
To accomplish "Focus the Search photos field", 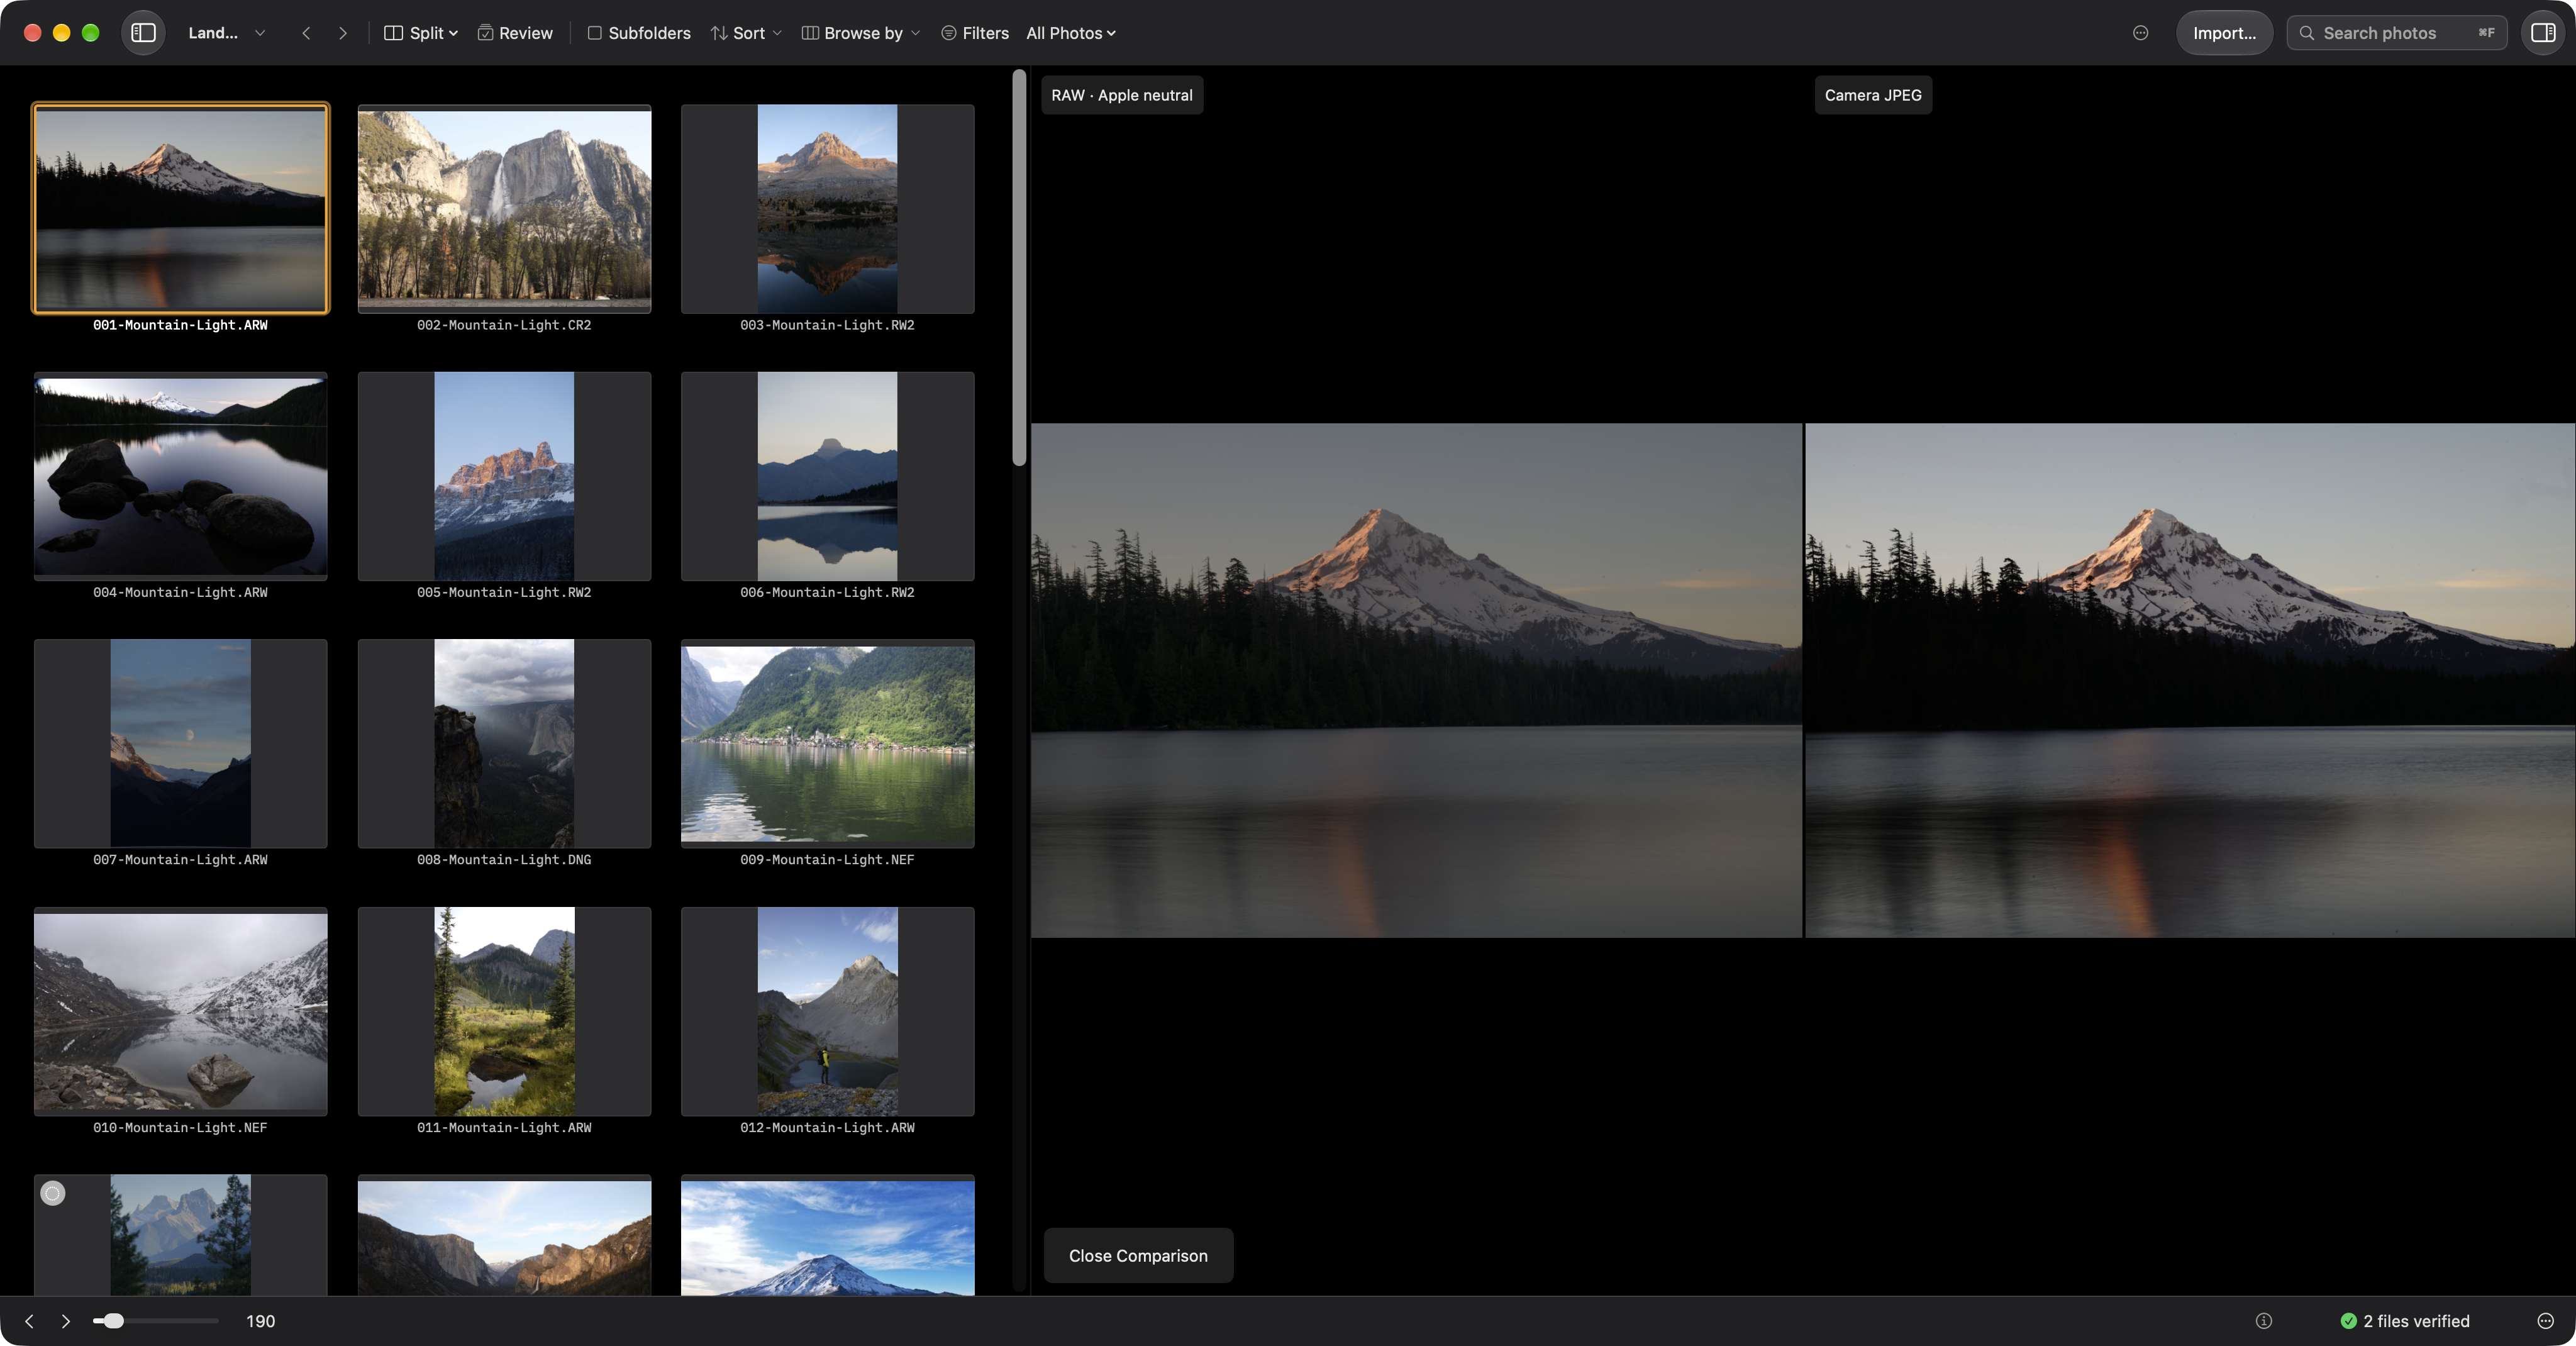I will [2397, 33].
